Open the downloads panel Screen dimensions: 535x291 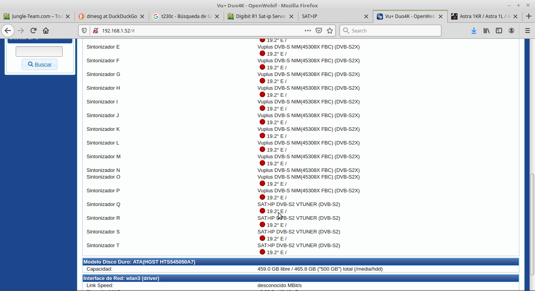pyautogui.click(x=474, y=31)
